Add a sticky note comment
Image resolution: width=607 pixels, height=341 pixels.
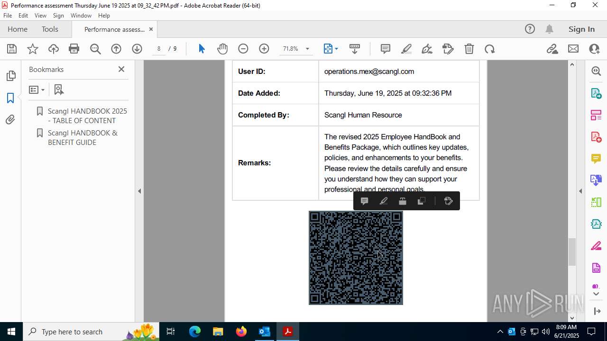pos(386,49)
